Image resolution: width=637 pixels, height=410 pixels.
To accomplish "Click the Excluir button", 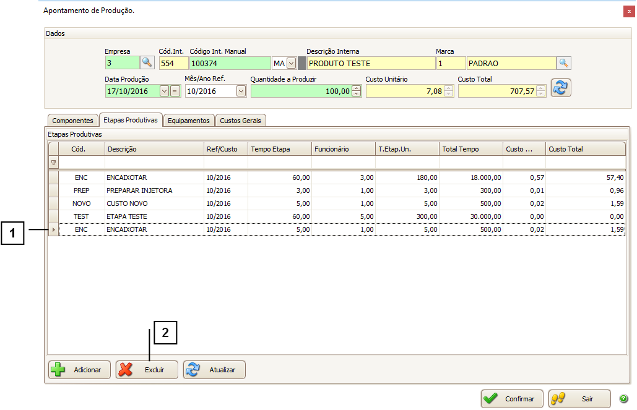I will [x=147, y=370].
